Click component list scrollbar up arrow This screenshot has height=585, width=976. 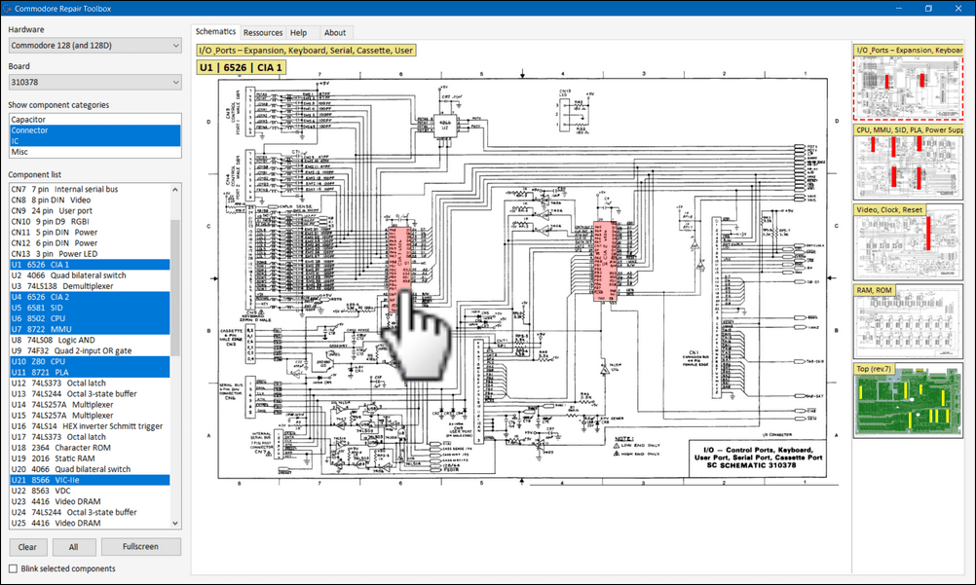pyautogui.click(x=175, y=190)
